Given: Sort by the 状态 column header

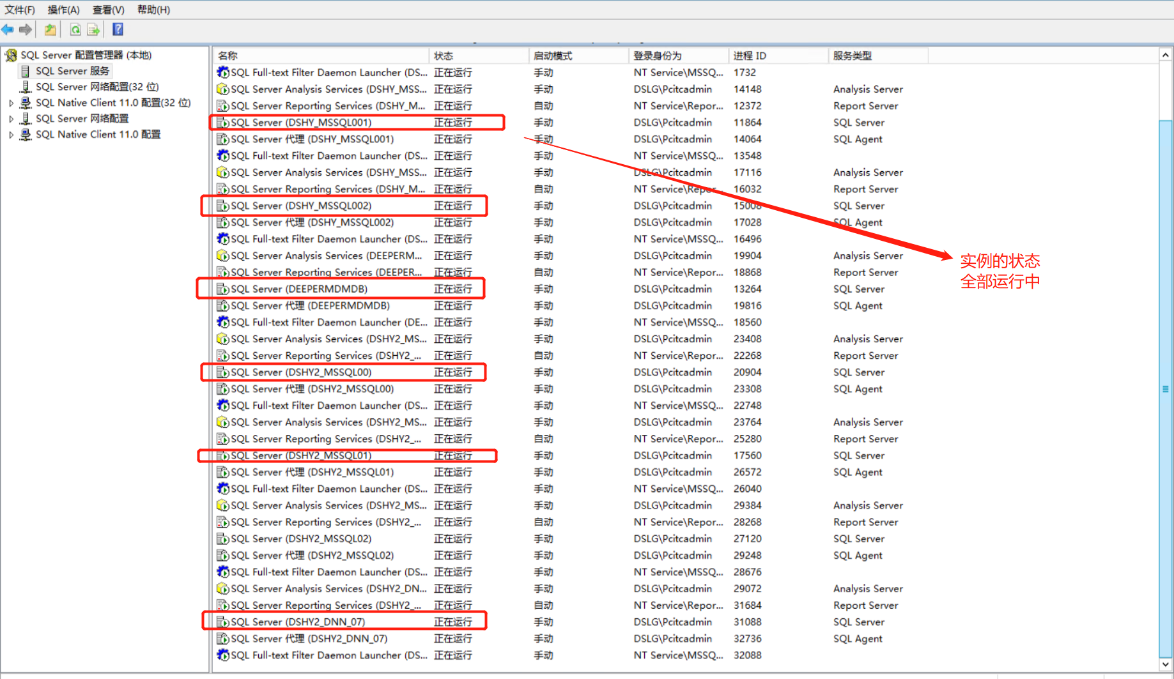Looking at the screenshot, I should point(479,56).
